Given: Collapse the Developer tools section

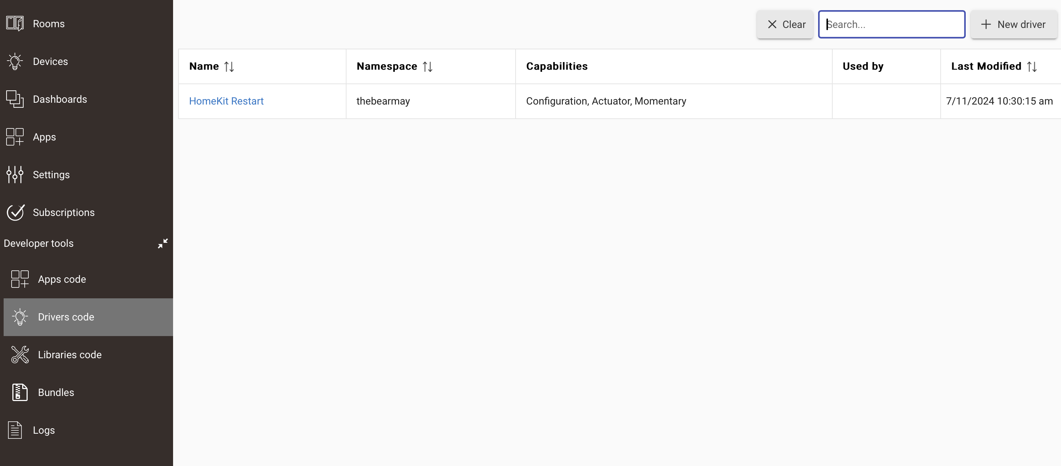Looking at the screenshot, I should [163, 243].
